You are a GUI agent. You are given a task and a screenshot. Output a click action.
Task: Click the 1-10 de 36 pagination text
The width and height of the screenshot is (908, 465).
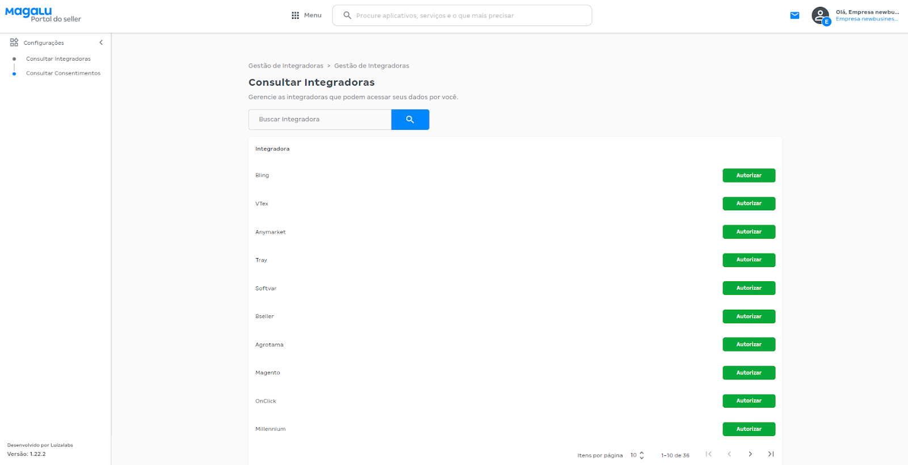coord(675,455)
